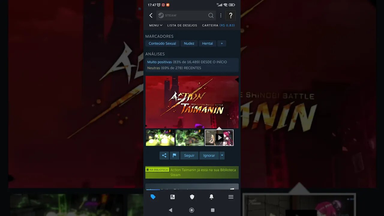Tap the Seguir button

[189, 155]
